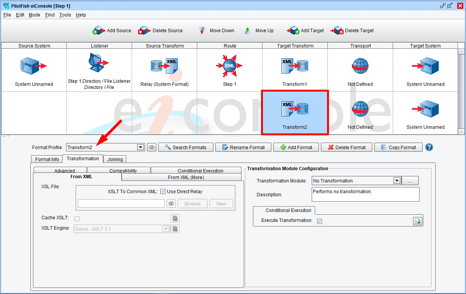Click the help question mark icon
The width and height of the screenshot is (466, 294).
tap(429, 147)
